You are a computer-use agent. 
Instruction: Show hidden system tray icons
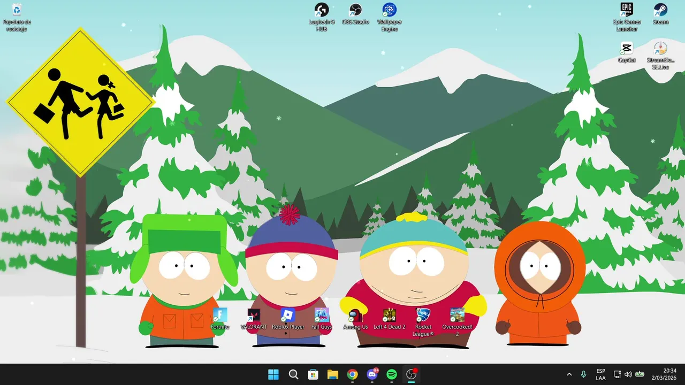[x=569, y=374]
